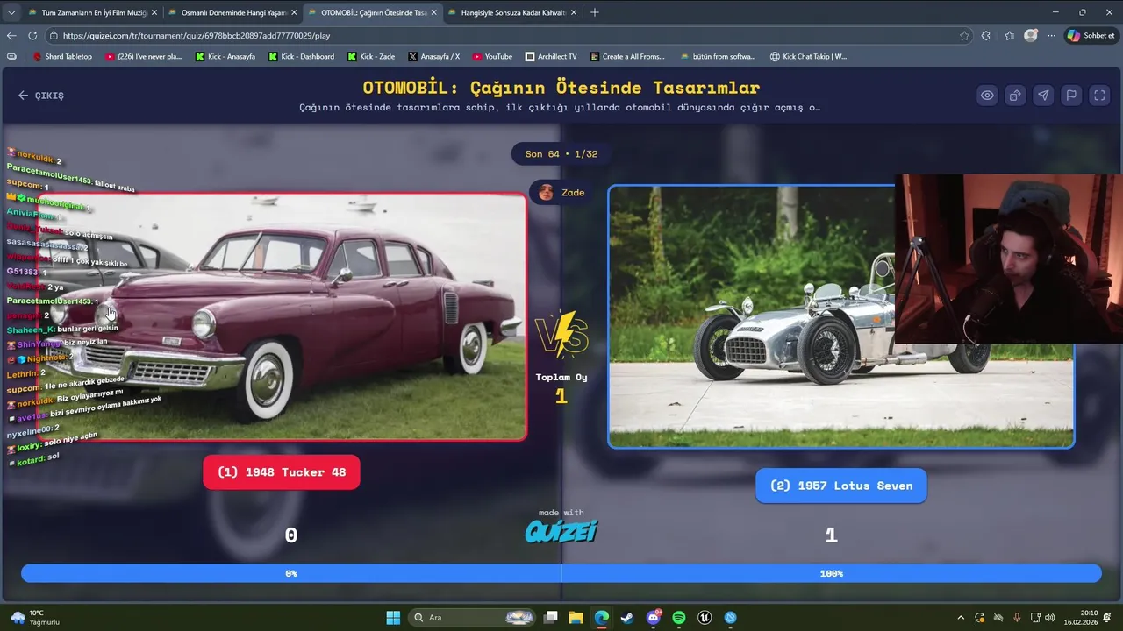This screenshot has width=1123, height=631.
Task: Close the OTOMOBİL quiz browser tab
Action: click(433, 12)
